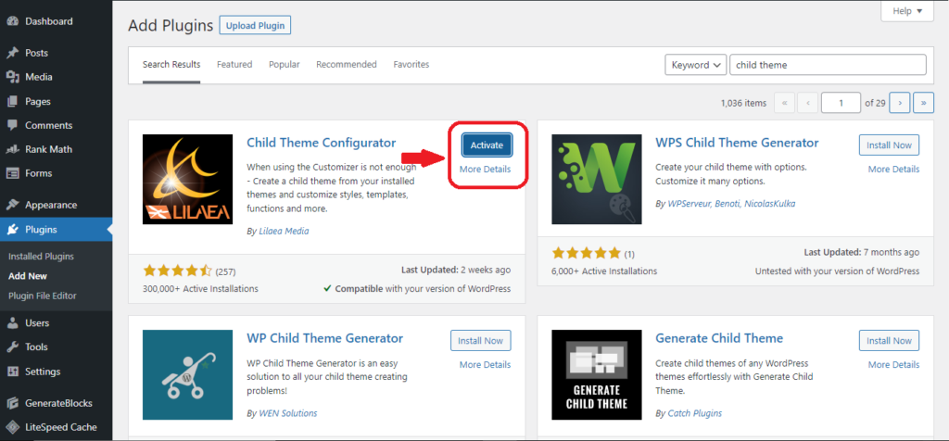Switch to Popular plugins tab
The image size is (949, 441).
click(x=285, y=64)
